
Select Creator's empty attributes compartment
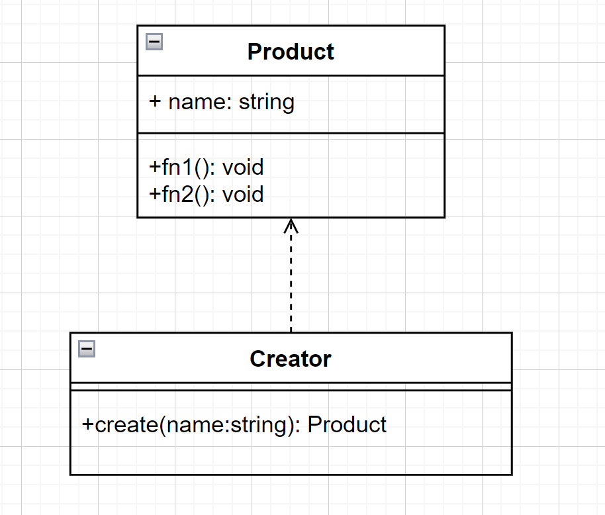(291, 387)
